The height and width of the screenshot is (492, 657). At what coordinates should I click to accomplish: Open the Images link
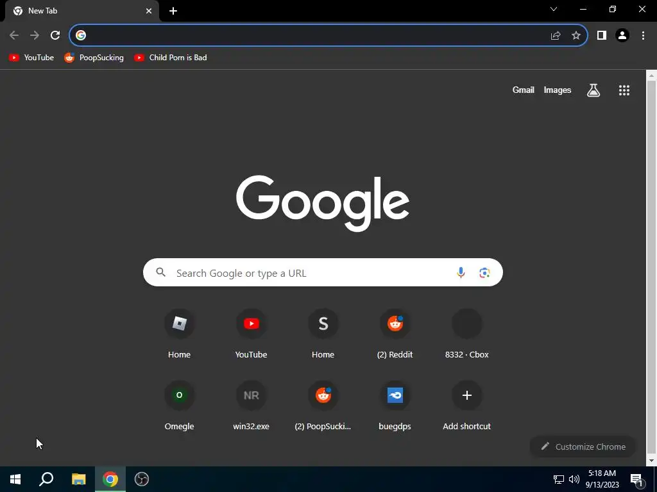[558, 90]
